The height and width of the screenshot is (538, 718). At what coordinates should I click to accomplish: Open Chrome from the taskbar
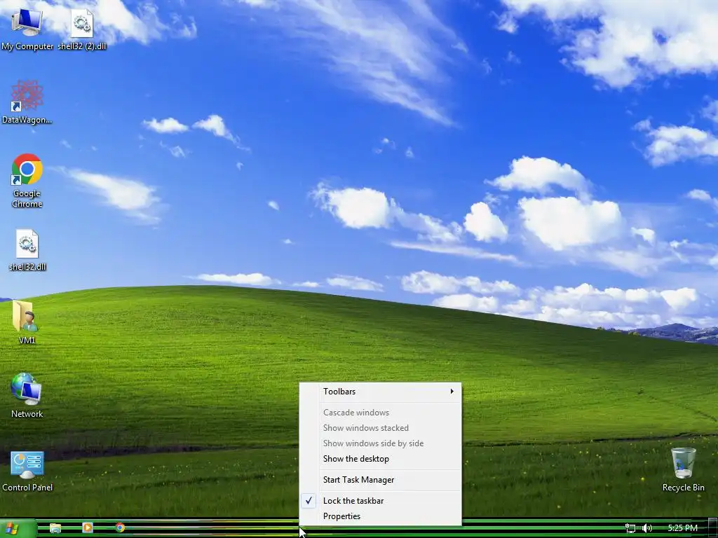click(x=120, y=528)
